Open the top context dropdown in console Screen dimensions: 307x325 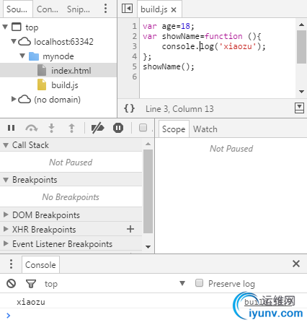coord(115,284)
